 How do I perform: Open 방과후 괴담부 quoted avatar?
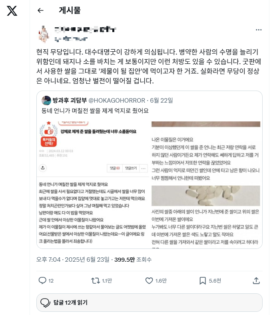46,100
